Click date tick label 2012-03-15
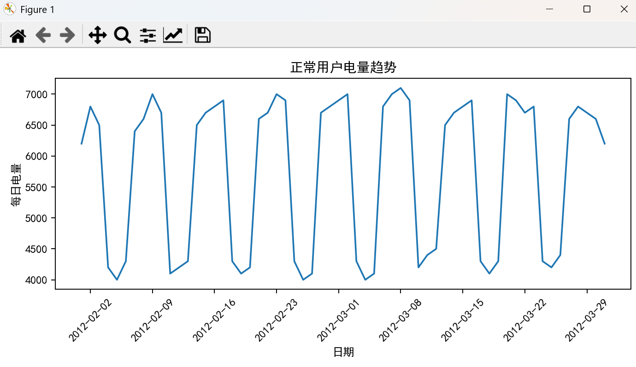Screen dimensions: 636x367 click(462, 320)
